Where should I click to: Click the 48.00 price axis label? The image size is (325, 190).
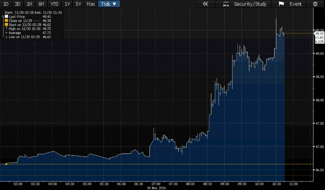tap(320, 100)
